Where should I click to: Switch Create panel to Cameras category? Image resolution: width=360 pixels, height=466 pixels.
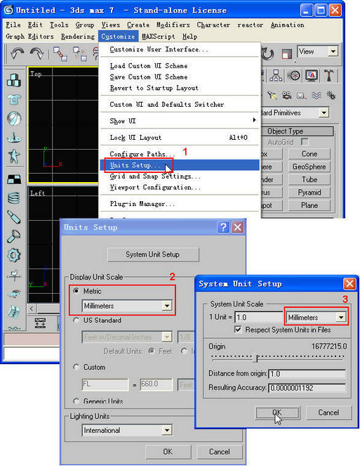[287, 96]
